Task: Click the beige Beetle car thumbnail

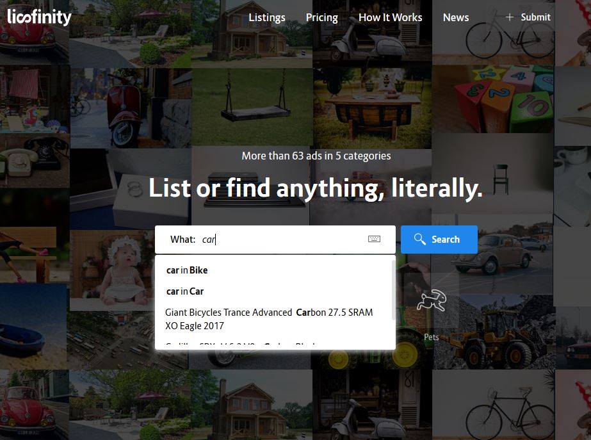Action: coord(492,254)
